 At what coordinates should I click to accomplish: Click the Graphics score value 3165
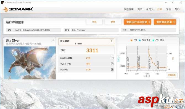point(88,58)
